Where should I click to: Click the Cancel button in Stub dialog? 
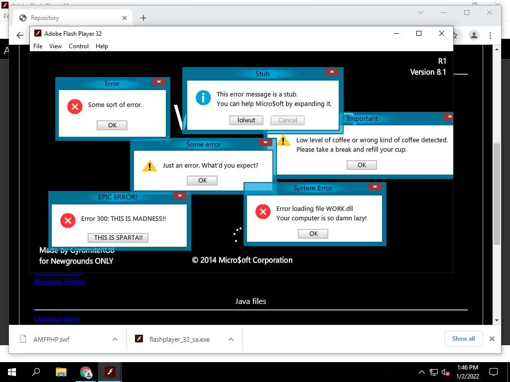287,120
